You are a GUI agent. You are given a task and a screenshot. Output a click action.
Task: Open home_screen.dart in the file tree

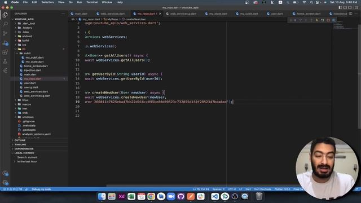click(36, 66)
